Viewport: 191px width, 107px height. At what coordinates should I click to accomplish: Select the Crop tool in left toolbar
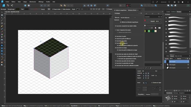tap(2, 43)
